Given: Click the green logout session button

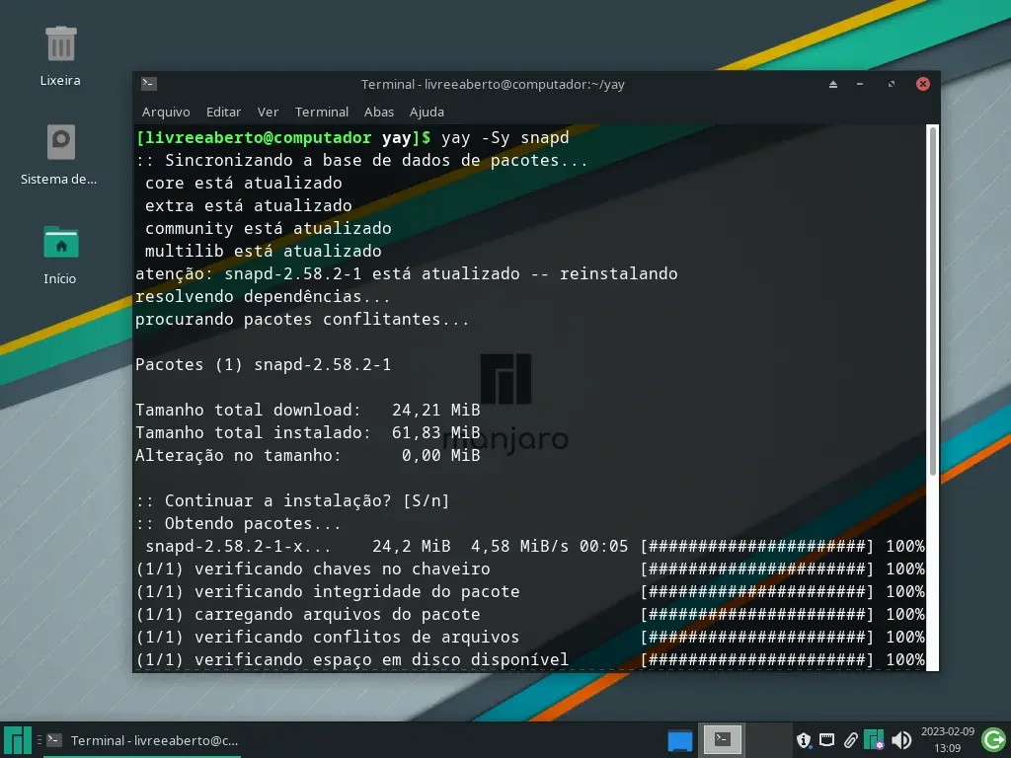Looking at the screenshot, I should point(993,740).
